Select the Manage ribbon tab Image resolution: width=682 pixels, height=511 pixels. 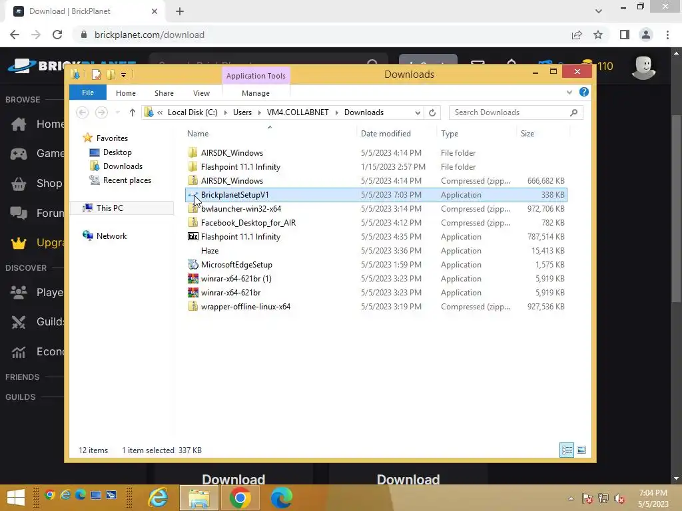tap(256, 93)
